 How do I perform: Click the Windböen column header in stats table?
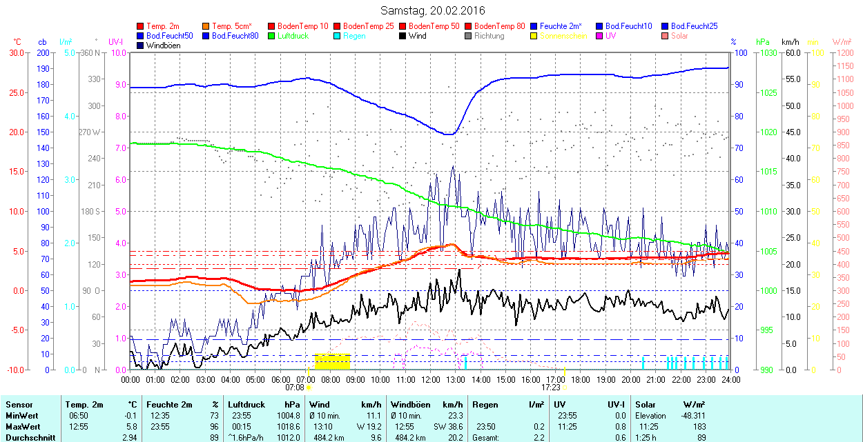point(410,405)
